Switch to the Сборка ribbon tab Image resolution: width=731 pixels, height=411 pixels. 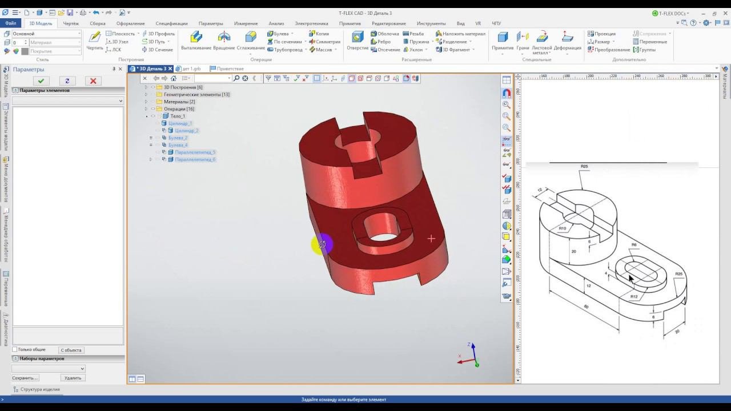98,23
